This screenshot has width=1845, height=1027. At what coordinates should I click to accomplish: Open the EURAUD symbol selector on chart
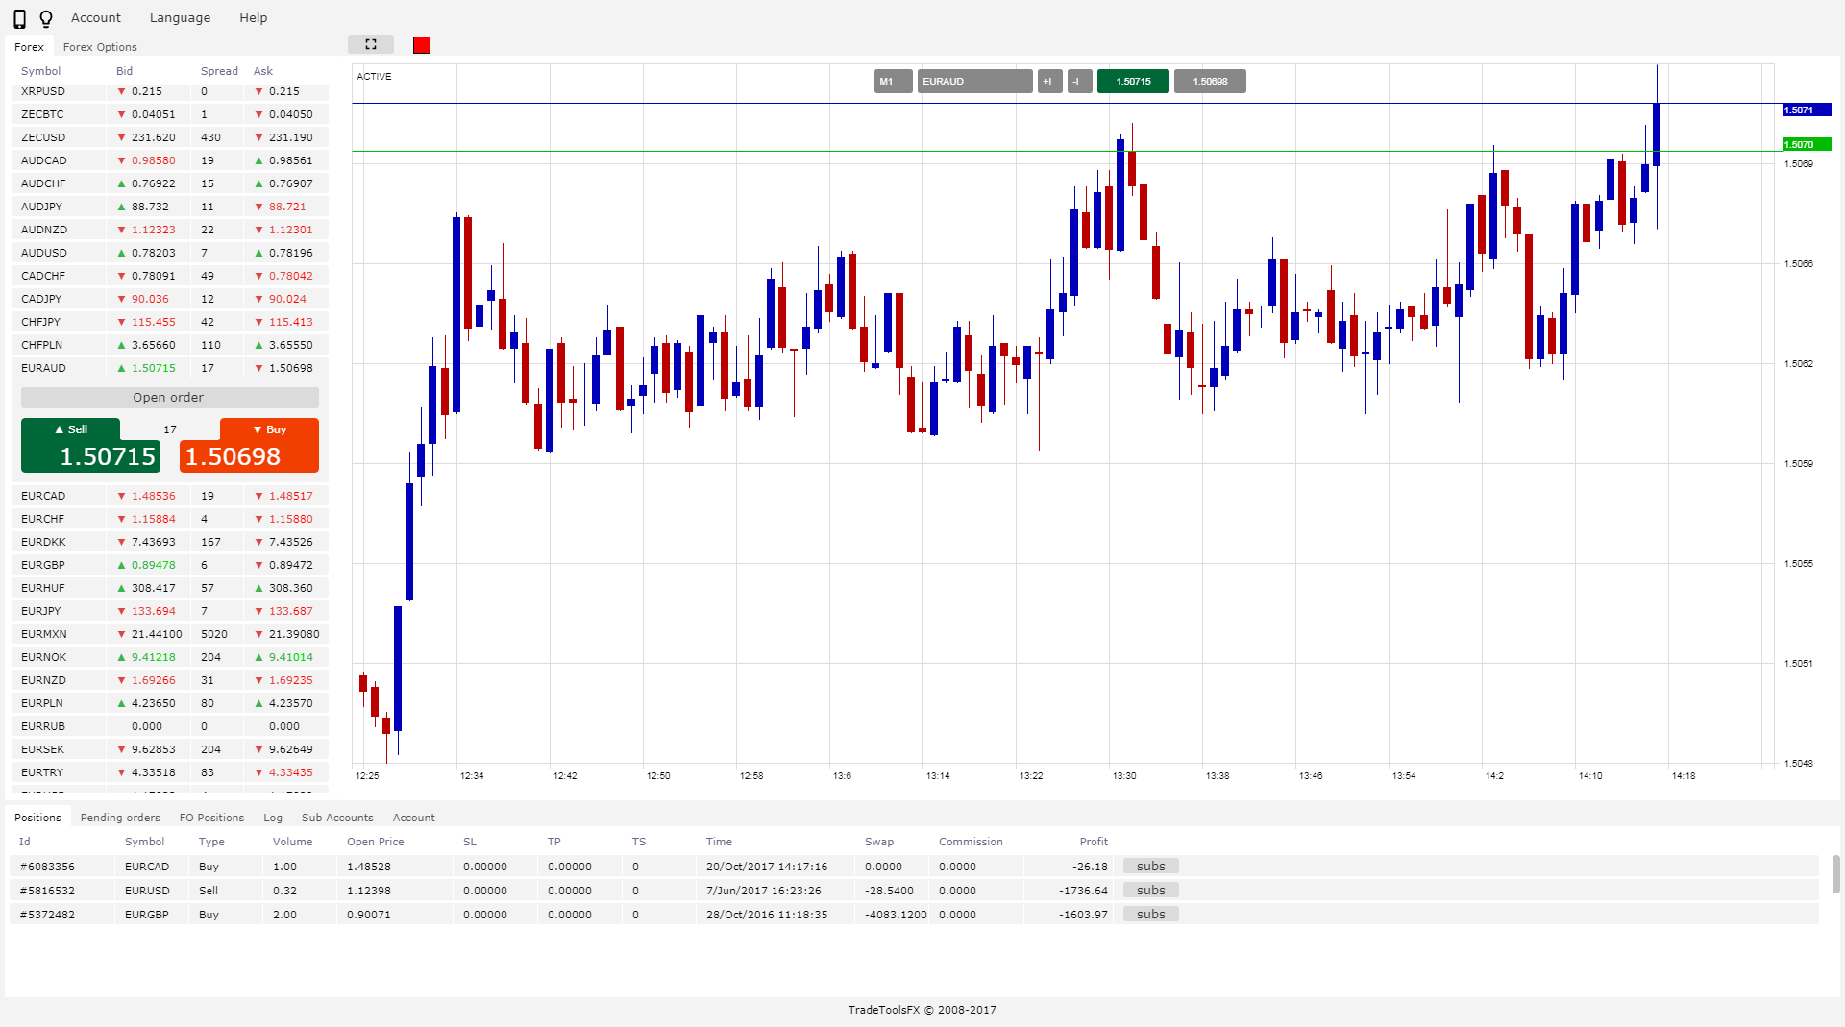click(x=974, y=82)
